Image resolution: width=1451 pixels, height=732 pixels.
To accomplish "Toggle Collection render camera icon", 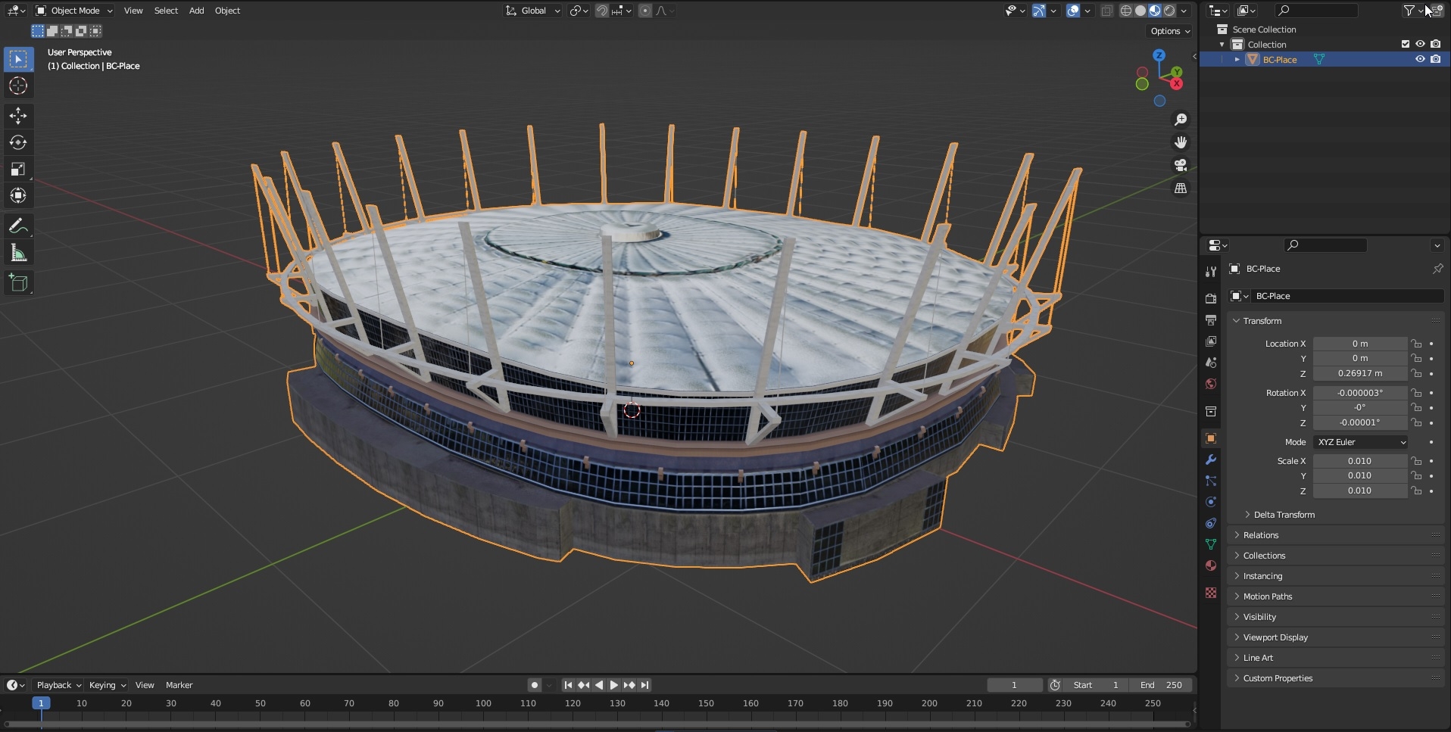I will (x=1435, y=44).
